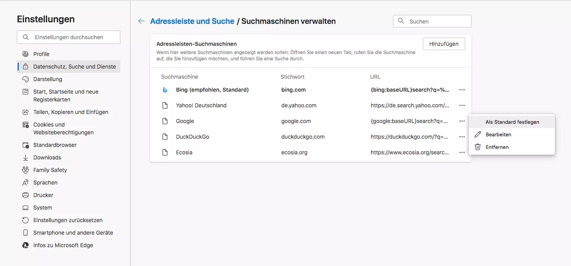The image size is (571, 266).
Task: Click the trash icon next to Entfernen
Action: (x=478, y=147)
